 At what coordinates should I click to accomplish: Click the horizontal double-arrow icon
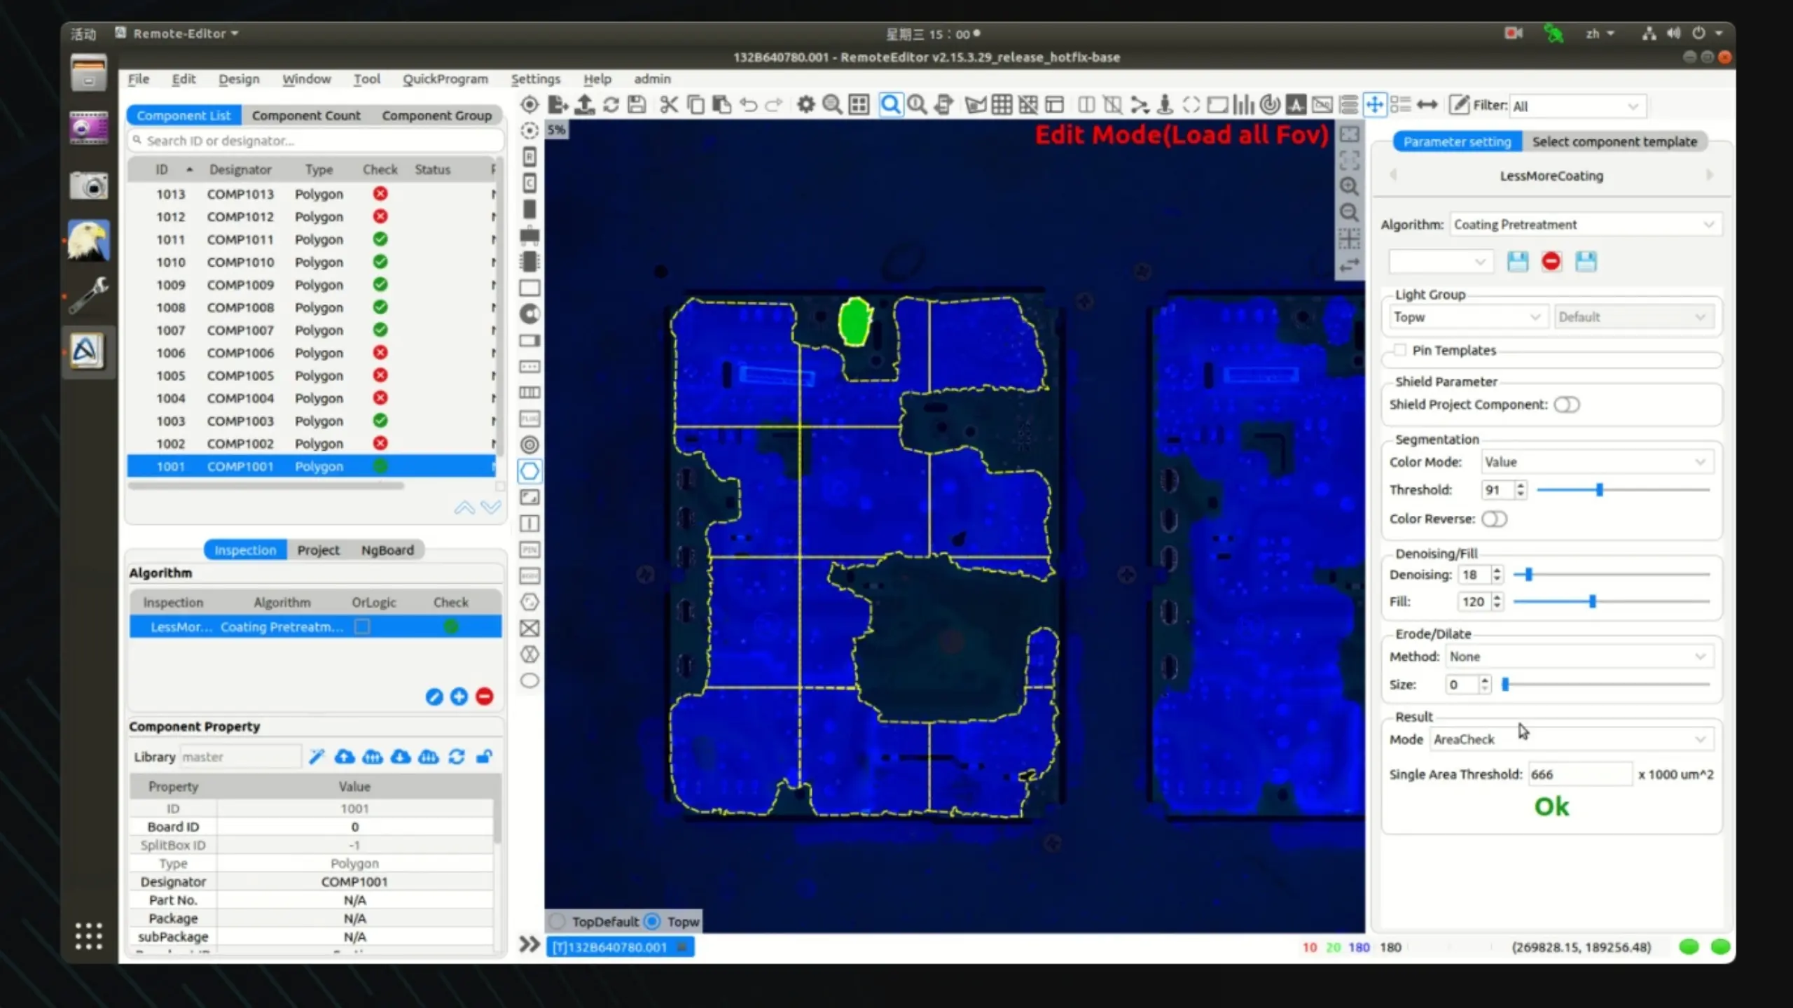point(1427,105)
